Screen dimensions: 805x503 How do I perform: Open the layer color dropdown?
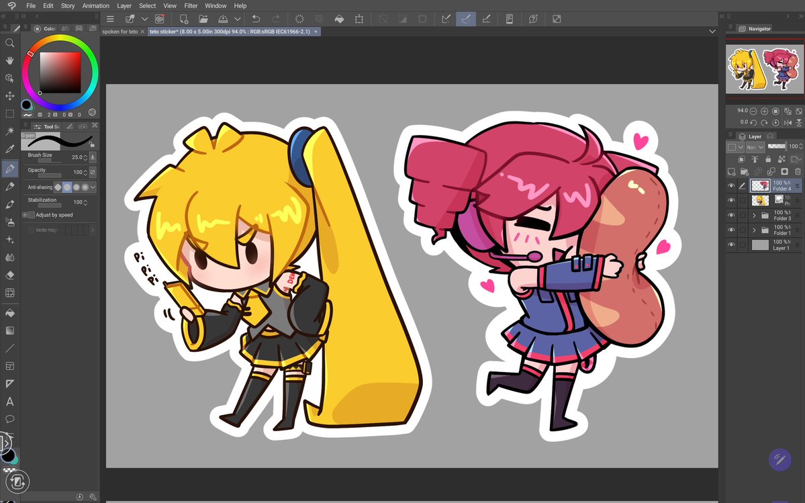736,147
